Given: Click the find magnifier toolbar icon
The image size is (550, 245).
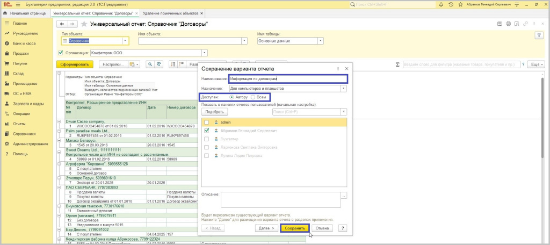Looking at the screenshot, I should coord(150,64).
